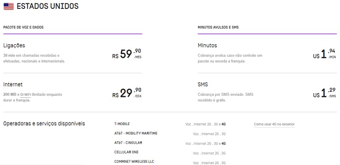Select the 'Internet' plan title
This screenshot has width=340, height=165.
pyautogui.click(x=13, y=85)
